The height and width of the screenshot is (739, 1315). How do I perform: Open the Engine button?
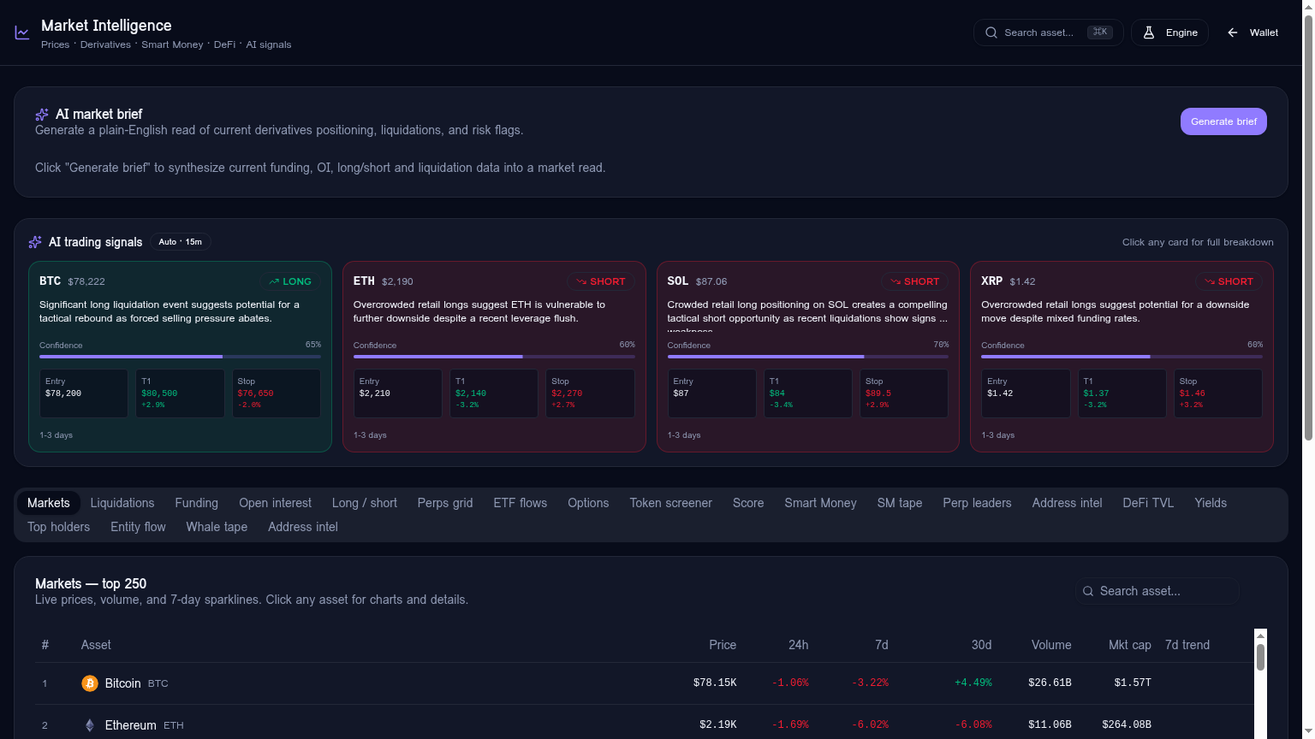[x=1169, y=33]
